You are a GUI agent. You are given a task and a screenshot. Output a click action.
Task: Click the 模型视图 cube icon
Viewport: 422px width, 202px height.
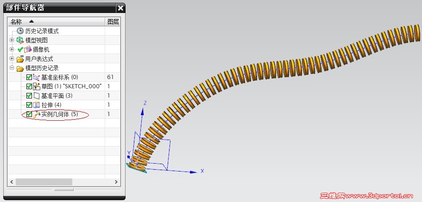pos(20,40)
